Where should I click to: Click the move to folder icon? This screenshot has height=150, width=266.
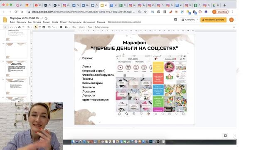(46, 18)
